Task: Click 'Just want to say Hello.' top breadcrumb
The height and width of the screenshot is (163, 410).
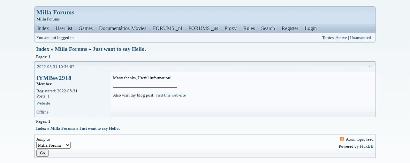Action: coord(119,49)
